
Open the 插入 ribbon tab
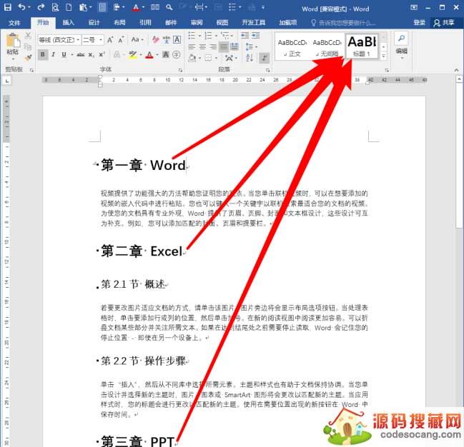point(69,22)
